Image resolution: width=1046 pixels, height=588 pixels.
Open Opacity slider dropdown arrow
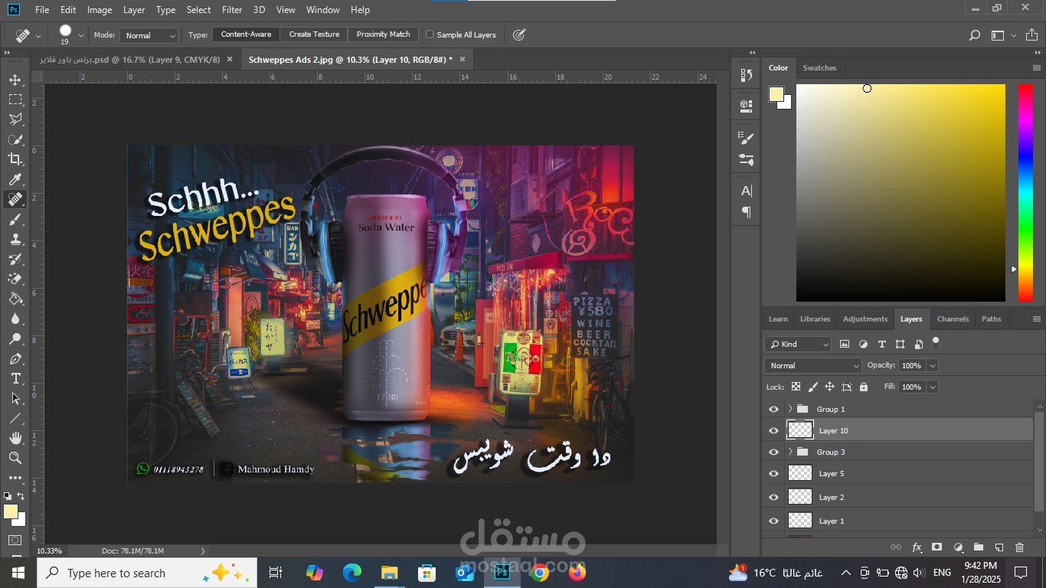click(932, 365)
